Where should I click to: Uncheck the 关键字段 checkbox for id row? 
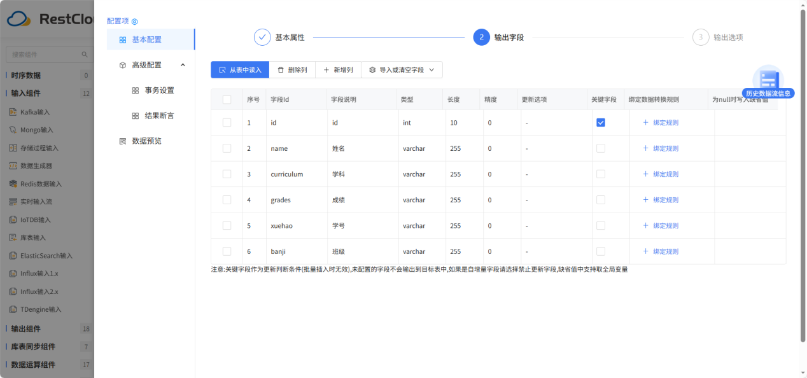[600, 122]
